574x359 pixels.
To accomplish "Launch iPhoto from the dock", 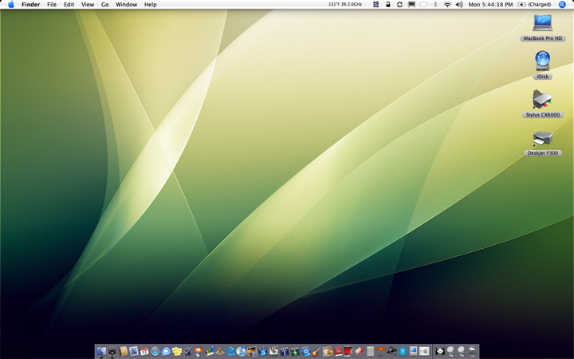I will click(x=252, y=351).
